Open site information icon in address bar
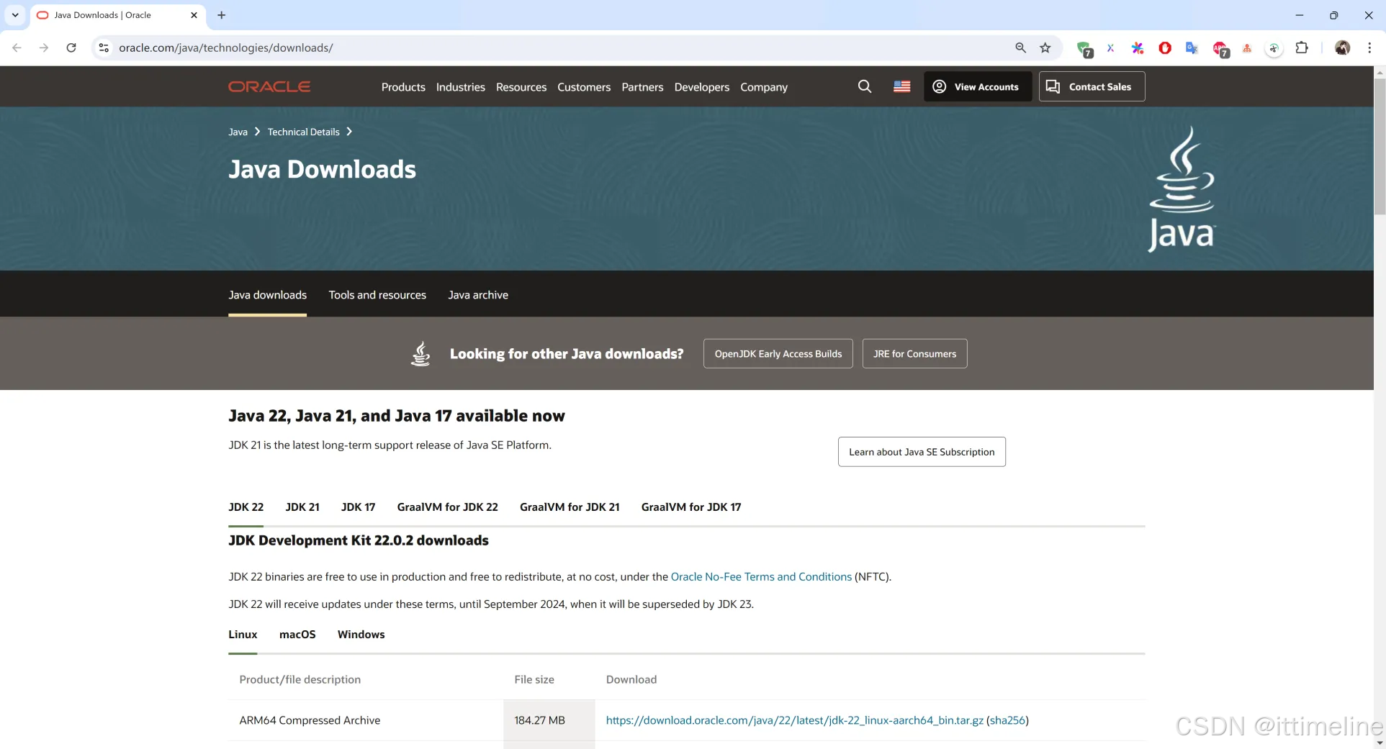1386x749 pixels. click(x=104, y=47)
